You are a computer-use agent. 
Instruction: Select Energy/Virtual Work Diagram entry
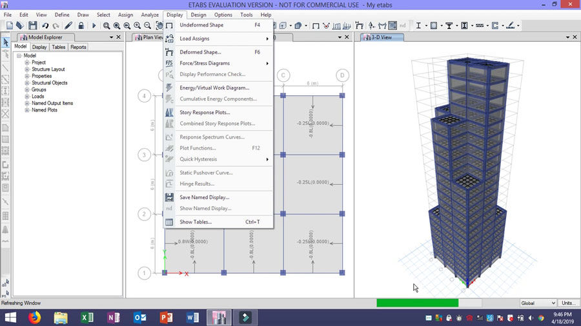point(218,88)
